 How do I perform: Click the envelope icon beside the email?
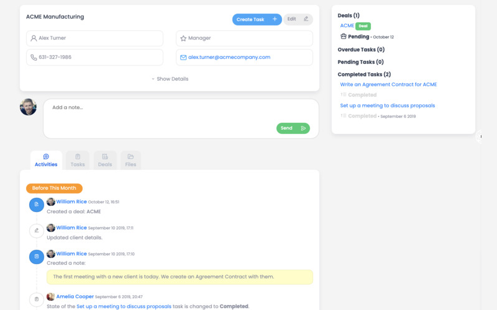[x=183, y=58]
